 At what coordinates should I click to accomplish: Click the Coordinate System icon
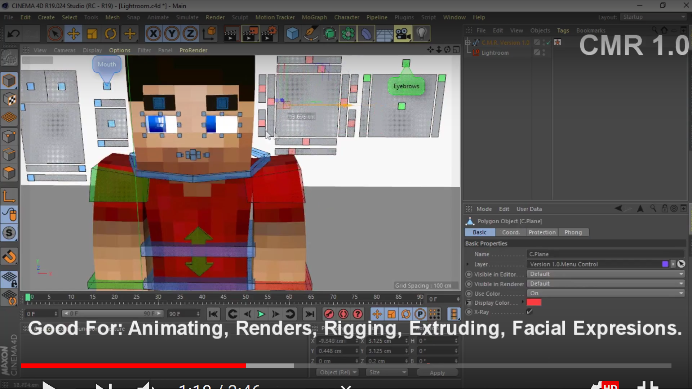209,34
